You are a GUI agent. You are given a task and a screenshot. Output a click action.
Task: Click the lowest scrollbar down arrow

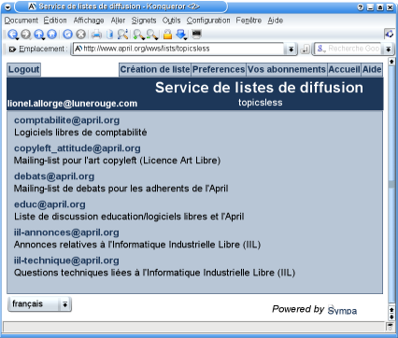[391, 317]
